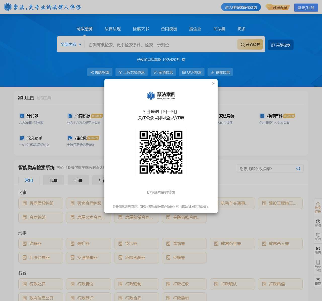Image resolution: width=322 pixels, height=301 pixels.
Task: Click the 行政处罚 document icon
Action: point(25,284)
